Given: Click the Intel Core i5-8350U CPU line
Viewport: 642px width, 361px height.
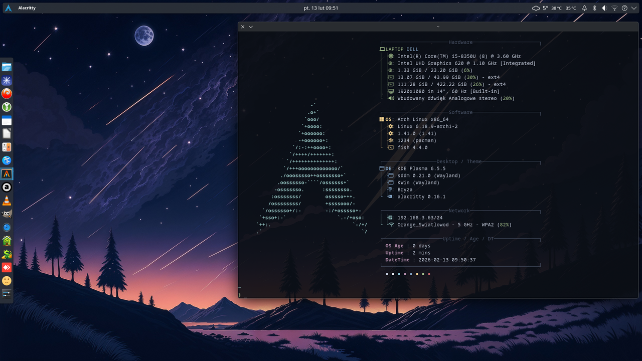Looking at the screenshot, I should [459, 56].
